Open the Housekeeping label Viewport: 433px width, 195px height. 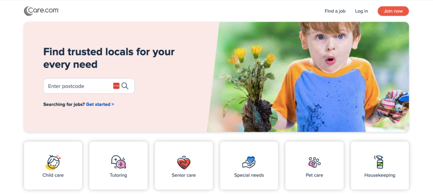point(380,175)
